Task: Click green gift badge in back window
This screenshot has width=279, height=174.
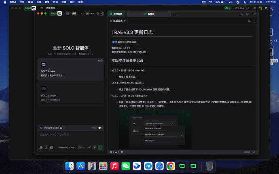Action: (x=228, y=8)
